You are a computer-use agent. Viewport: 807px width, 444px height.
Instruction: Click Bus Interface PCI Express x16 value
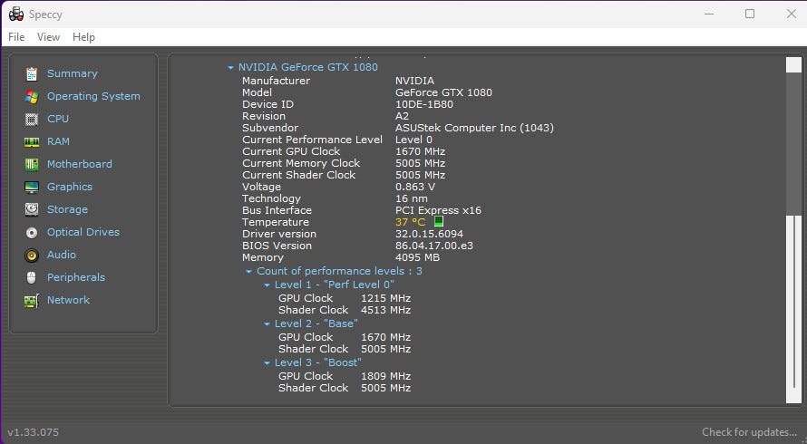[438, 210]
